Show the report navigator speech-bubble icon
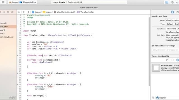Image resolution: width=179 pixels, height=100 pixels. point(12,12)
